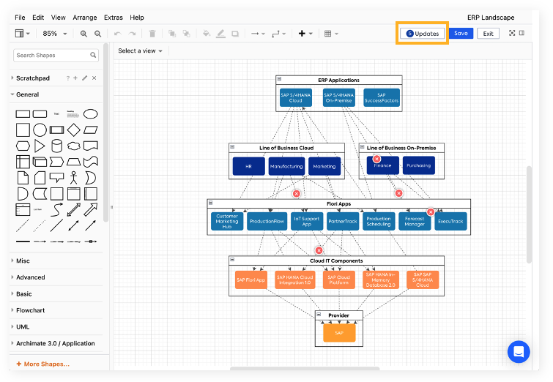Click the To Back icon
553x382 pixels.
pos(187,34)
